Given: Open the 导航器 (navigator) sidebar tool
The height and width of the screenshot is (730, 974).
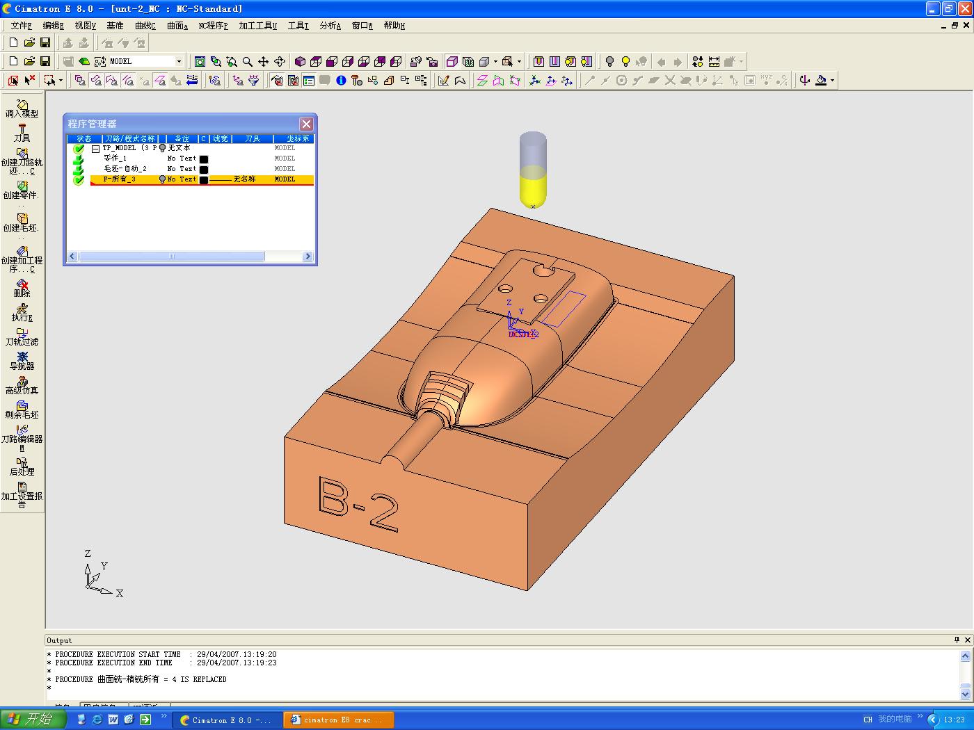Looking at the screenshot, I should tap(22, 361).
